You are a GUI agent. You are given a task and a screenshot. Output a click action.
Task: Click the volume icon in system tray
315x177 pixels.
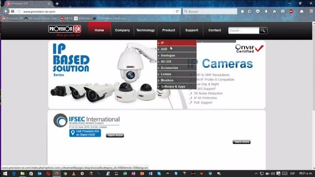pos(273,174)
